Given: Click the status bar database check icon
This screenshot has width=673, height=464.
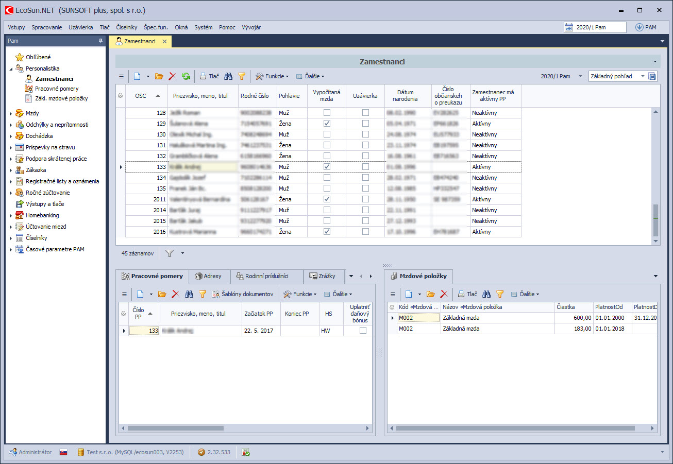Looking at the screenshot, I should click(x=246, y=452).
